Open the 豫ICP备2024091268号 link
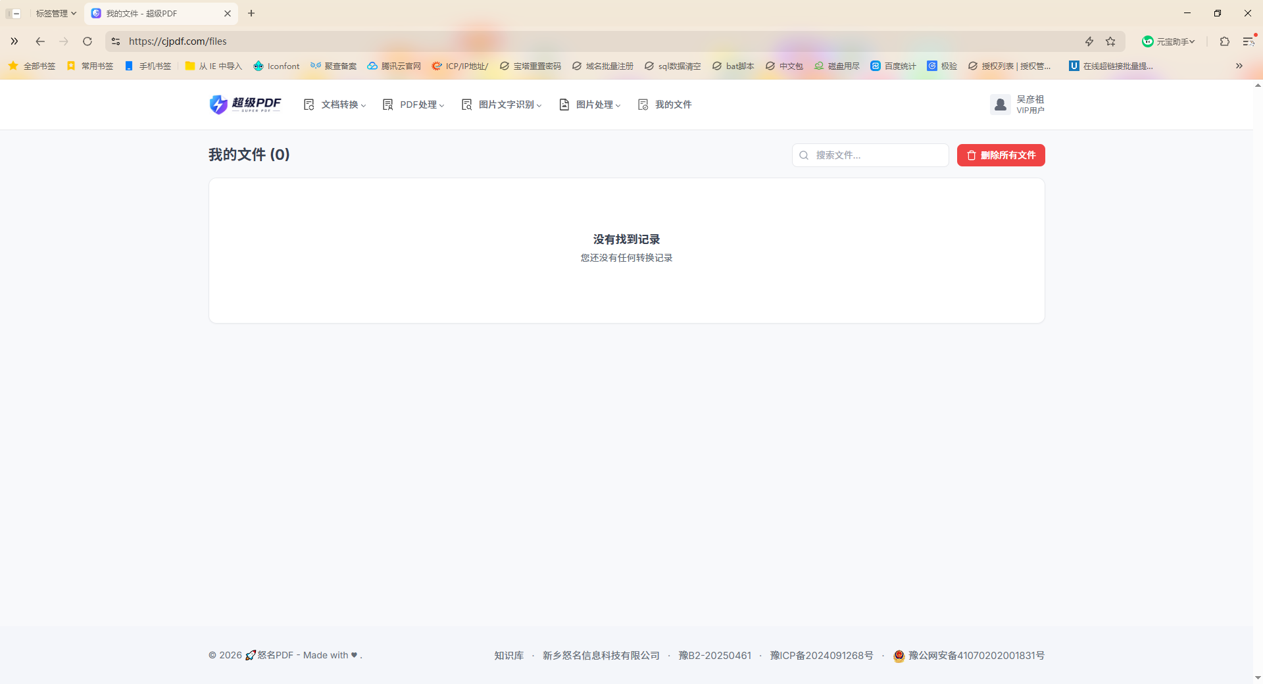This screenshot has width=1263, height=684. coord(822,656)
